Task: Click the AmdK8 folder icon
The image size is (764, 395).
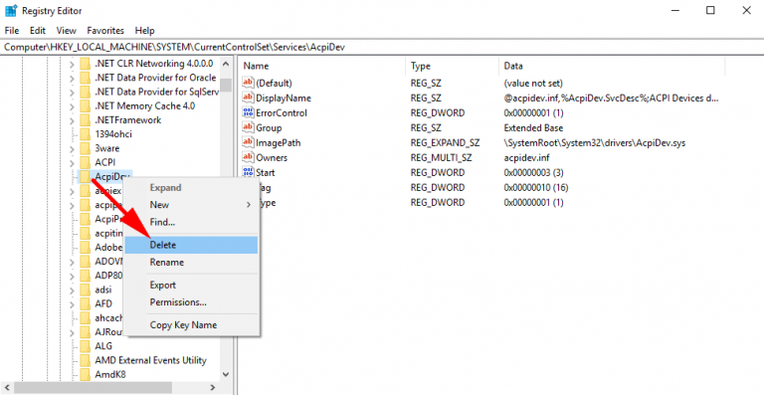Action: pos(86,374)
